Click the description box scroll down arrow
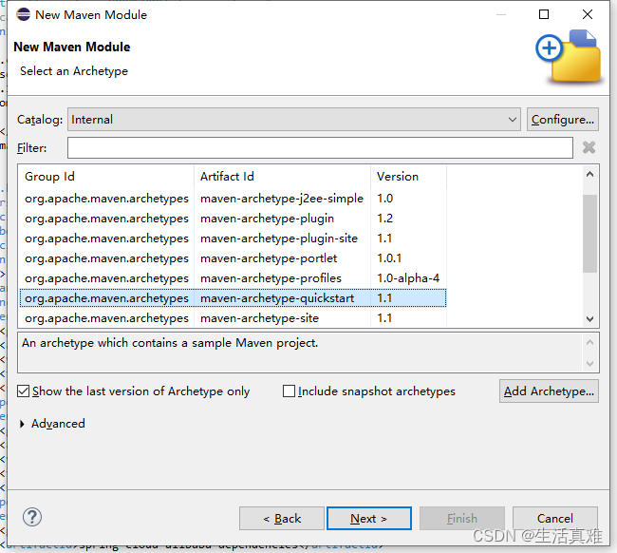This screenshot has height=553, width=617. coord(589,363)
